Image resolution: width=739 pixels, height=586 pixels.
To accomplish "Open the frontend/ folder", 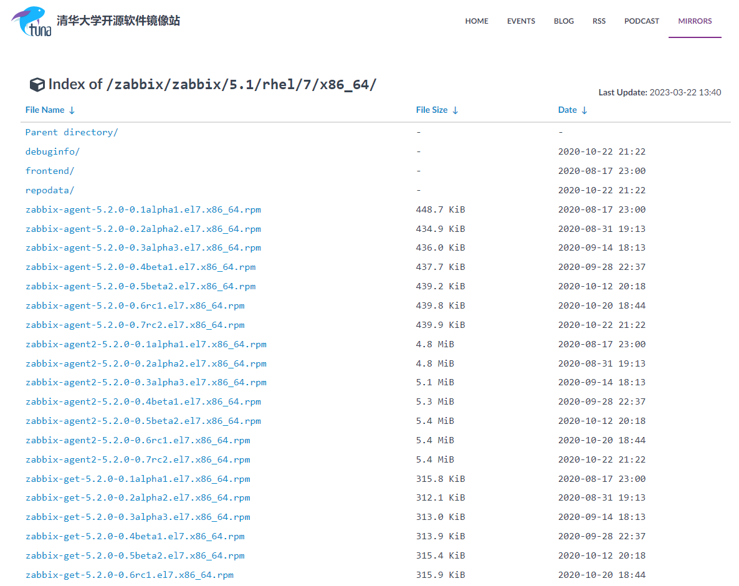I will tap(49, 171).
